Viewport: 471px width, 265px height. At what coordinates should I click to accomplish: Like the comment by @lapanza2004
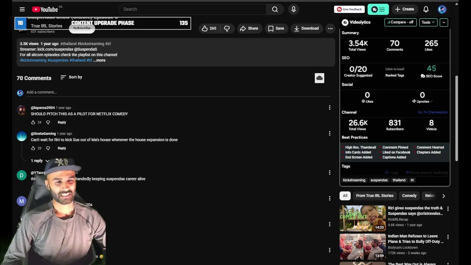coord(33,122)
